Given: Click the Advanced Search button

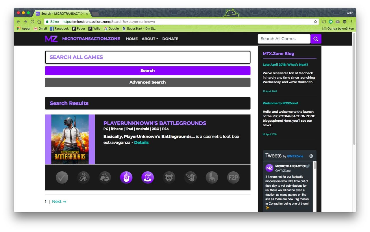Looking at the screenshot, I should pos(148,82).
